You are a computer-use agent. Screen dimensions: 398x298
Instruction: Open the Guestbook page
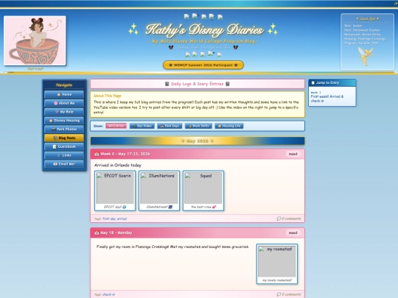64,146
